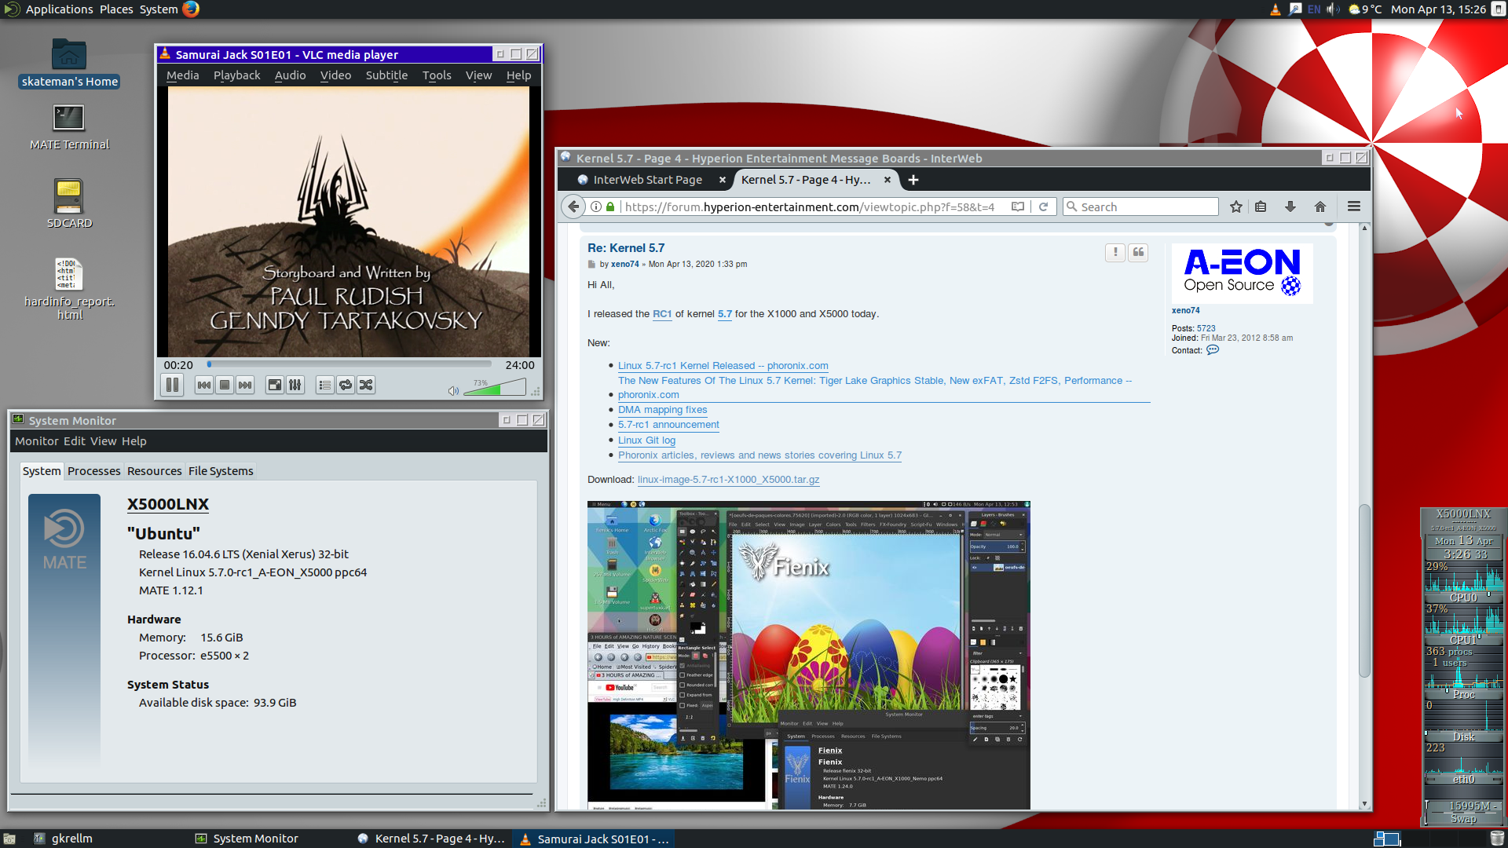This screenshot has width=1508, height=848.
Task: Open SDCARD desktop icon
Action: [x=69, y=203]
